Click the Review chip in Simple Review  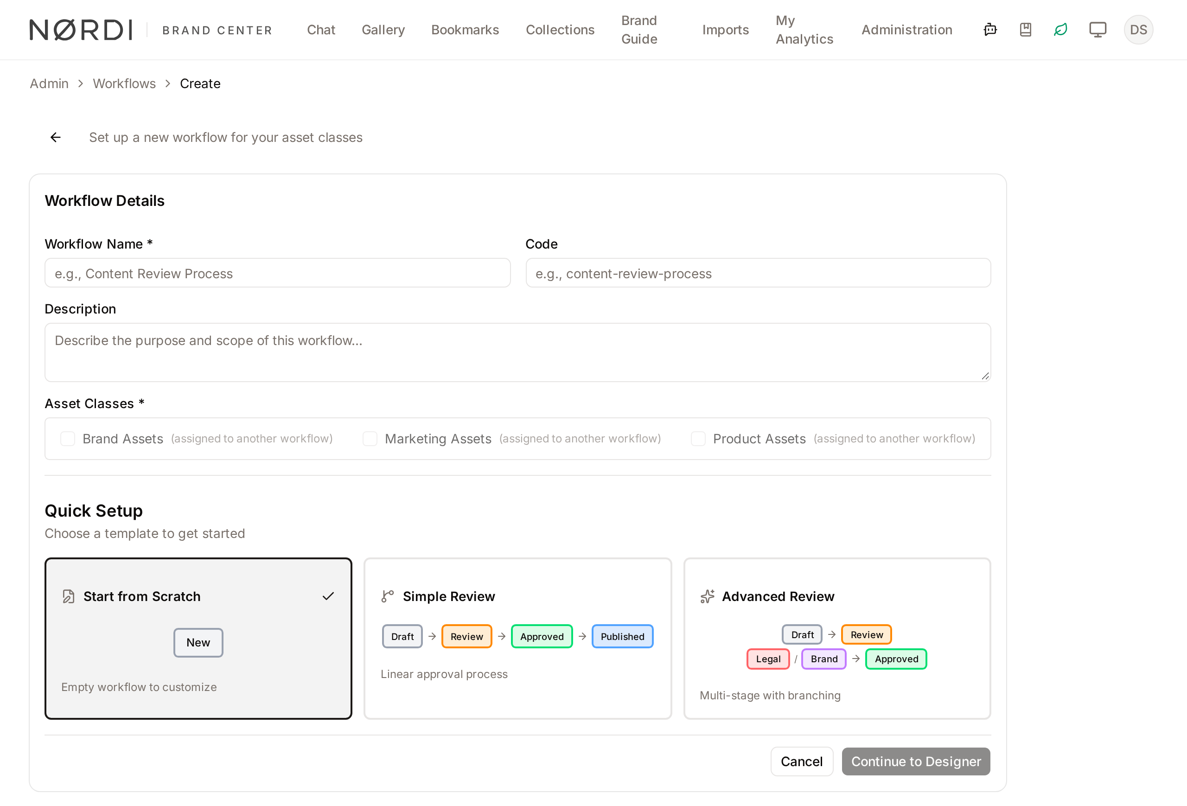(x=466, y=636)
